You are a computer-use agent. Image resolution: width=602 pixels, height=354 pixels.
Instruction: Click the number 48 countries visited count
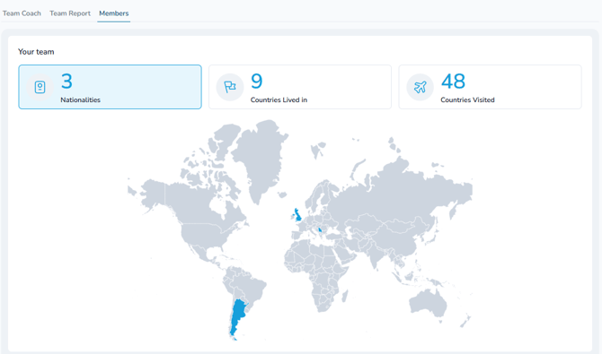click(453, 82)
